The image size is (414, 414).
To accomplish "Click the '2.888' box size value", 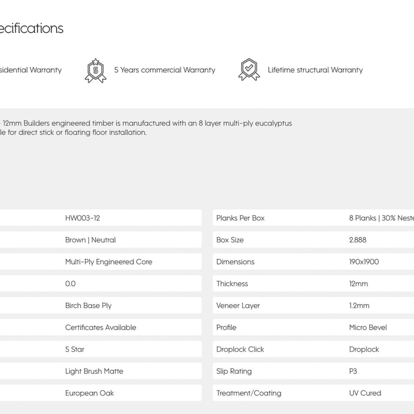I will point(358,240).
